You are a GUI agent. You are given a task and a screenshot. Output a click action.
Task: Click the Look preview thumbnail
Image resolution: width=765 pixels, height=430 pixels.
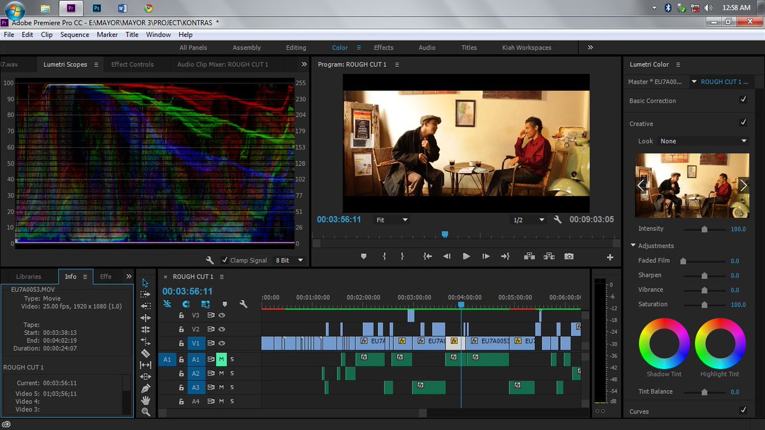(692, 185)
